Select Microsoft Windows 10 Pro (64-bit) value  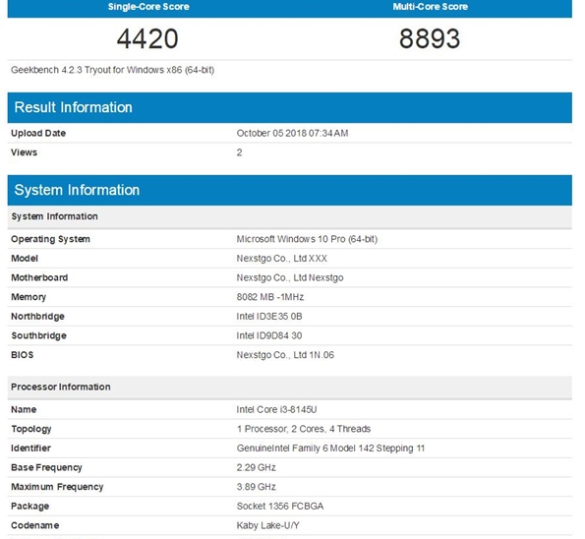click(x=307, y=239)
